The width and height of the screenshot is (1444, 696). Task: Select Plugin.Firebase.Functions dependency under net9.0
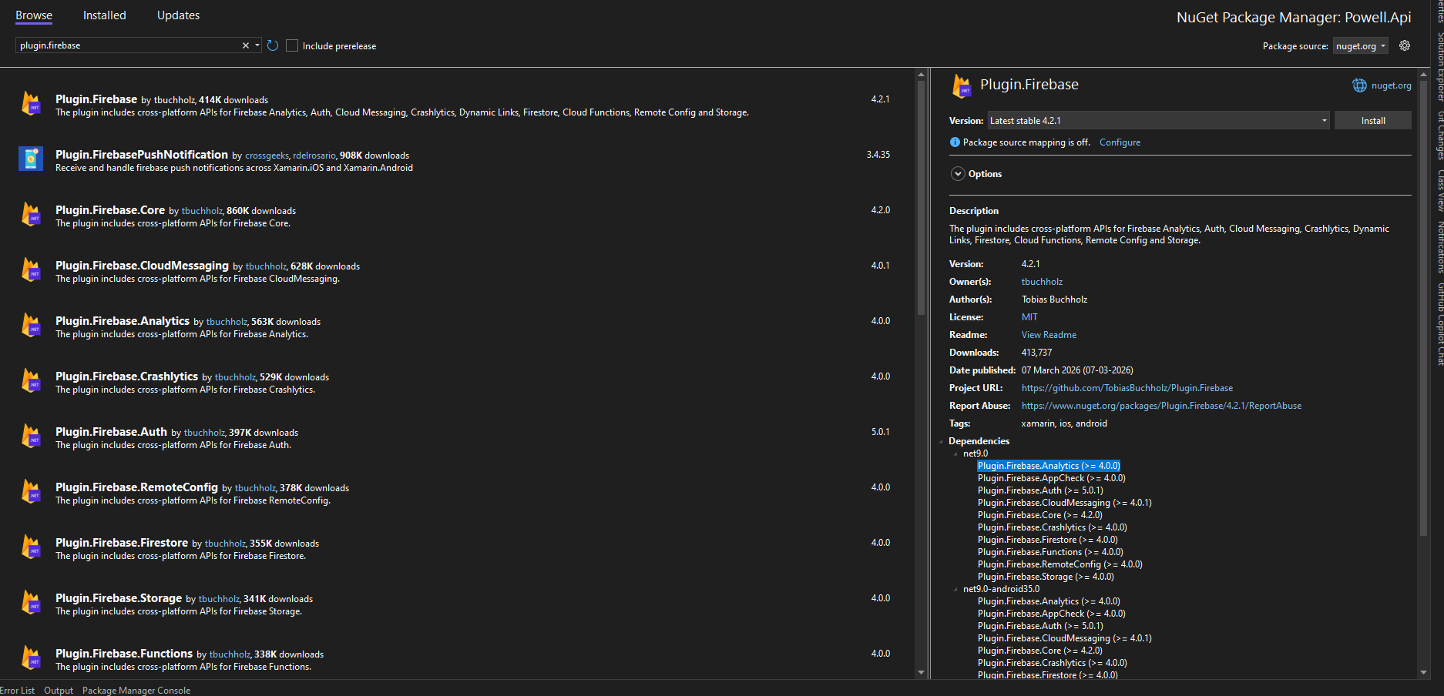click(1050, 552)
